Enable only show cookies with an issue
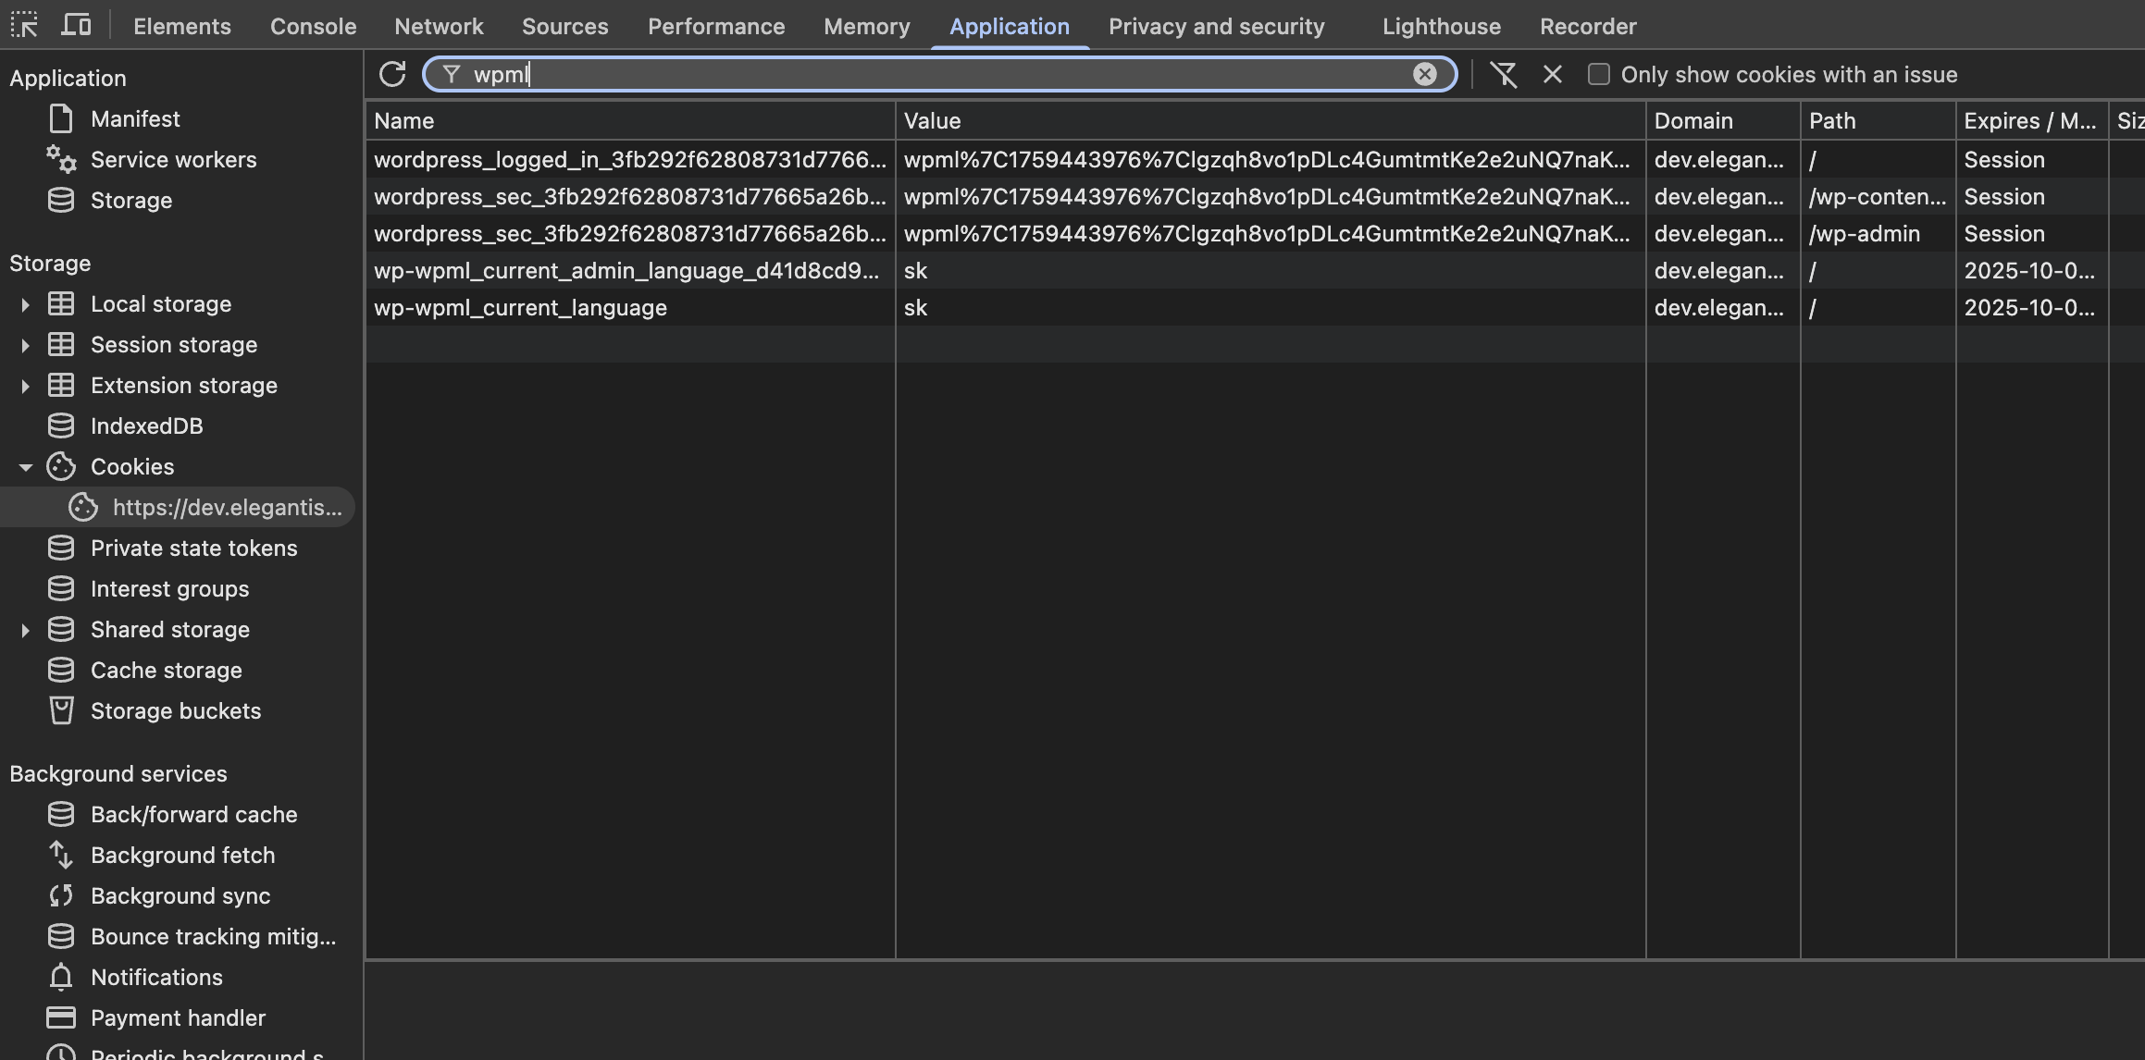The width and height of the screenshot is (2145, 1060). pyautogui.click(x=1599, y=74)
